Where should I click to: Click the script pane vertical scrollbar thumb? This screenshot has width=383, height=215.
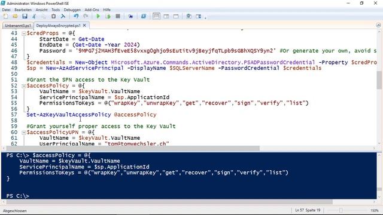coord(379,81)
